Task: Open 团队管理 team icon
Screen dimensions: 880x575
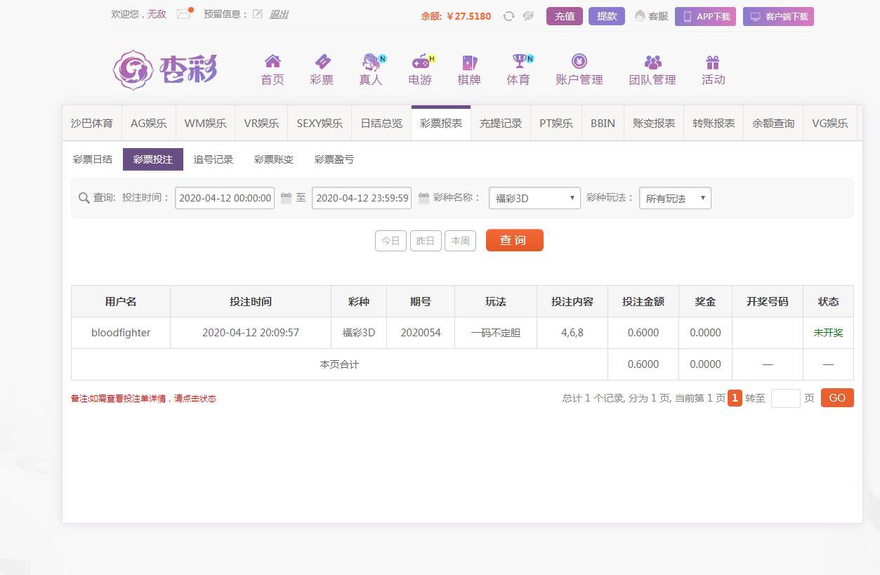Action: 652,62
